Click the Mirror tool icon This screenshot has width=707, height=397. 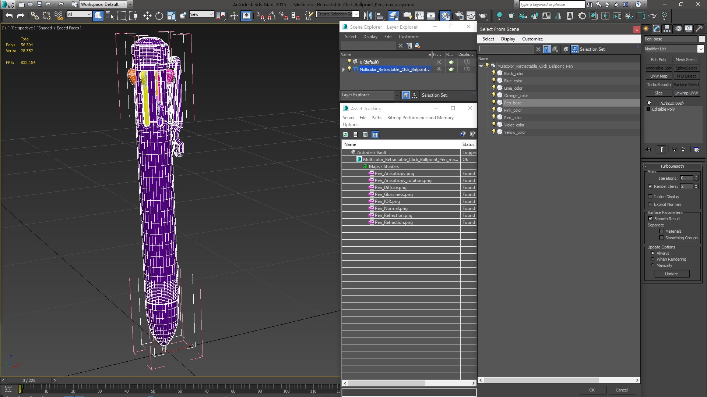(367, 15)
